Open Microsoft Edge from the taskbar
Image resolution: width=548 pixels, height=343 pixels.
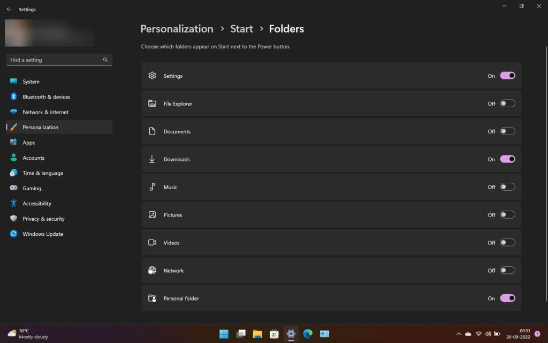tap(308, 334)
